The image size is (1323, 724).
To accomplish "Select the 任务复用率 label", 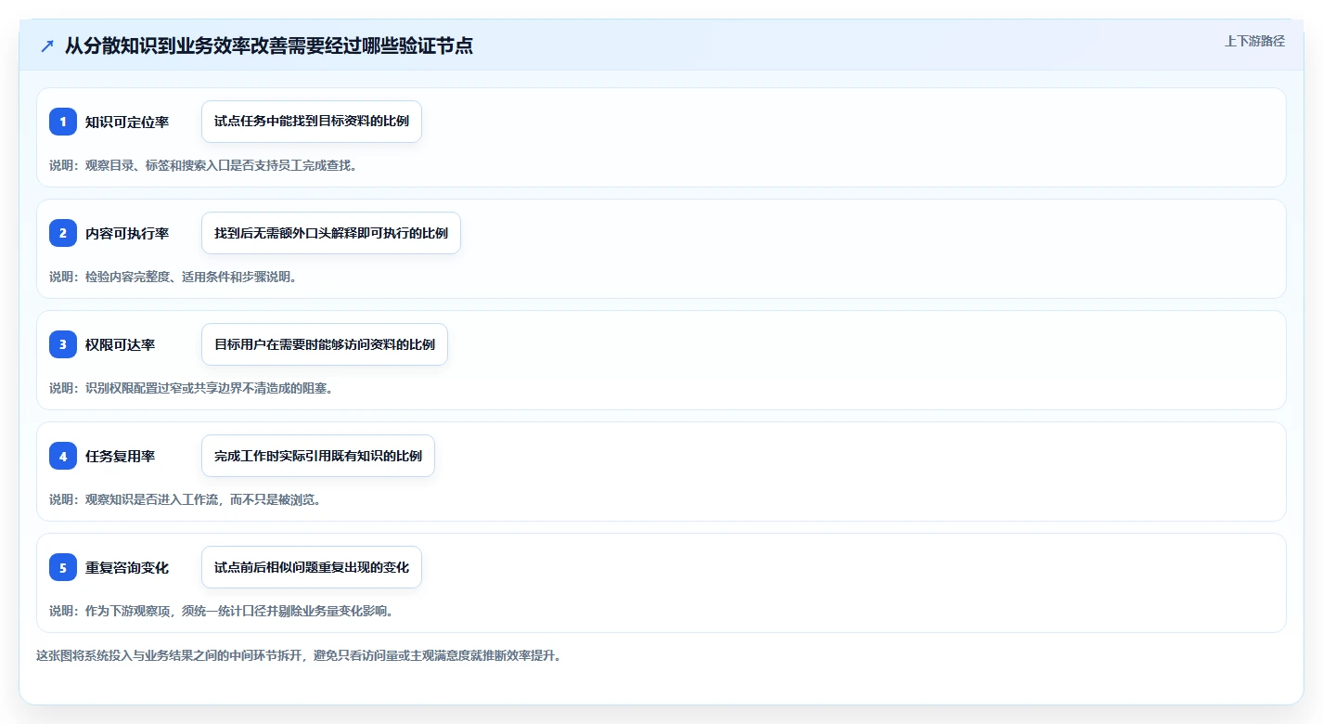I will pos(121,456).
